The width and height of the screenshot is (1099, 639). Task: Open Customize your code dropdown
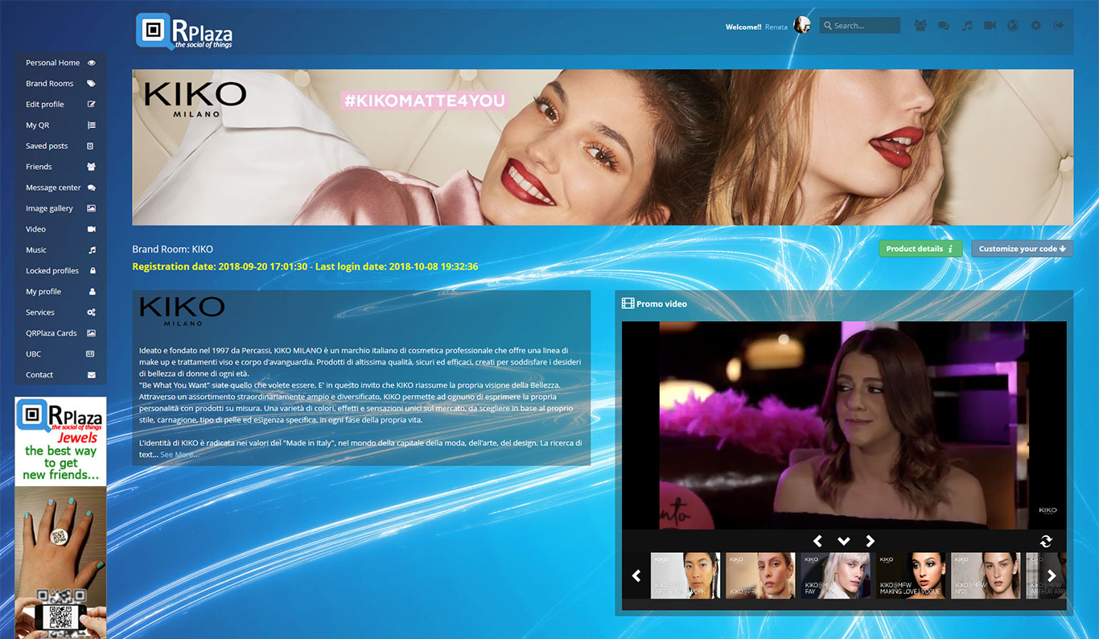[1022, 249]
